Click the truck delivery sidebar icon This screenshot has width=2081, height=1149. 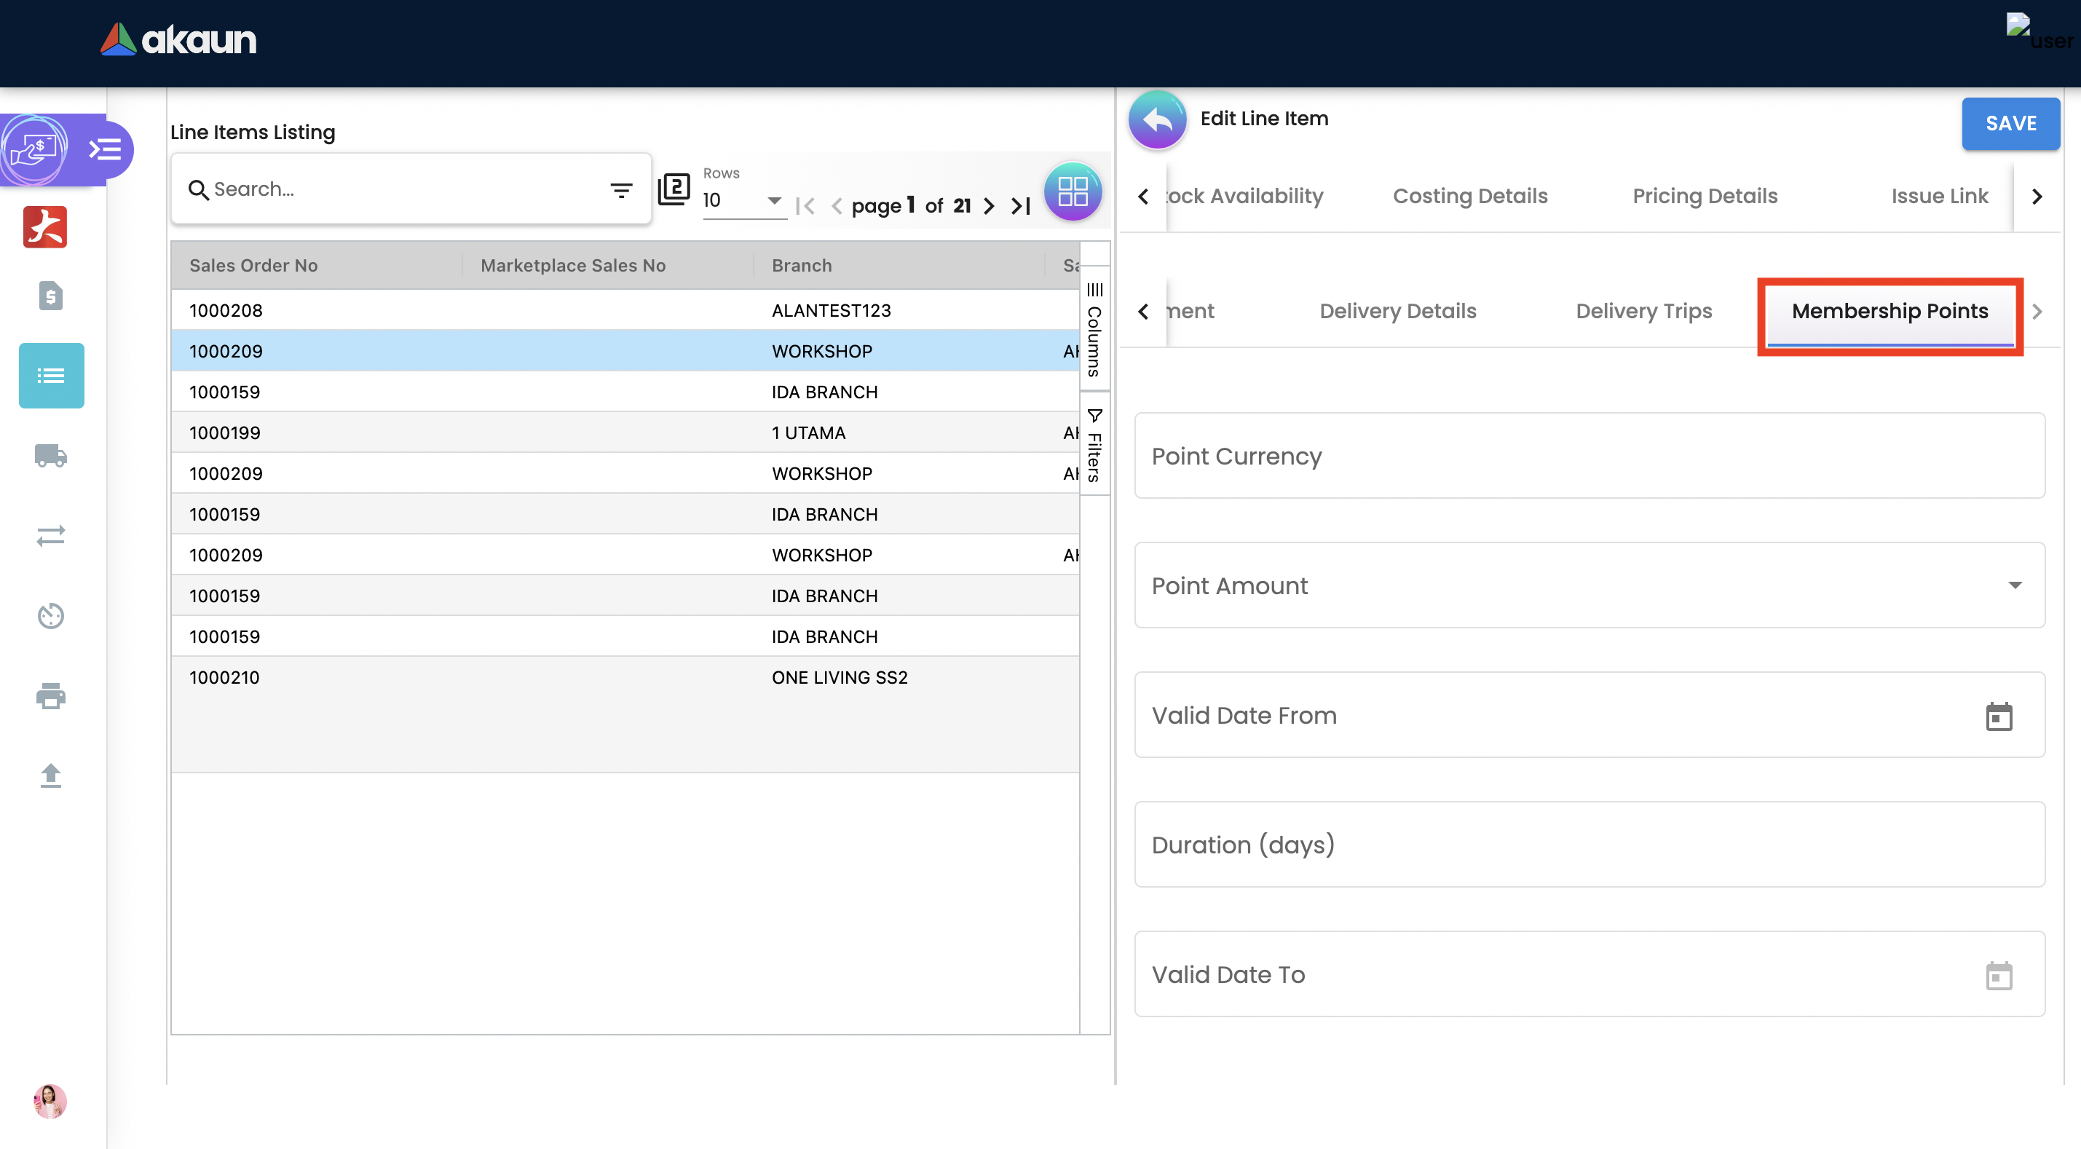click(51, 456)
